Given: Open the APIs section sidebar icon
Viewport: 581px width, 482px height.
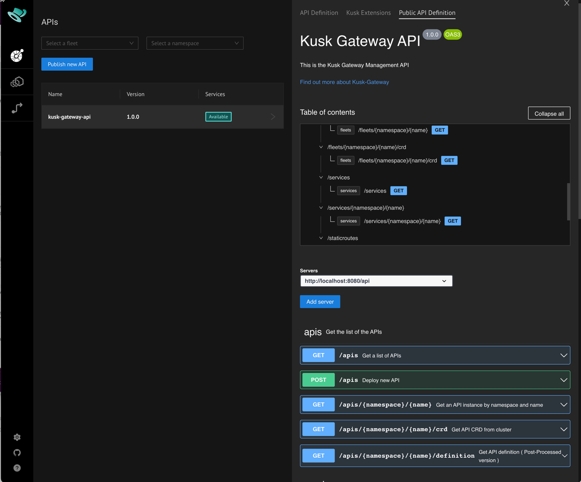Looking at the screenshot, I should (x=17, y=56).
